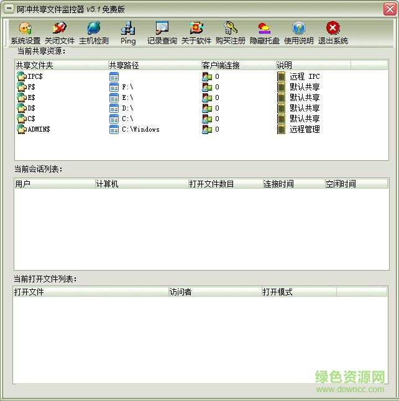This screenshot has width=399, height=401.
Task: Click path icon beside F:\
Action: pyautogui.click(x=114, y=87)
